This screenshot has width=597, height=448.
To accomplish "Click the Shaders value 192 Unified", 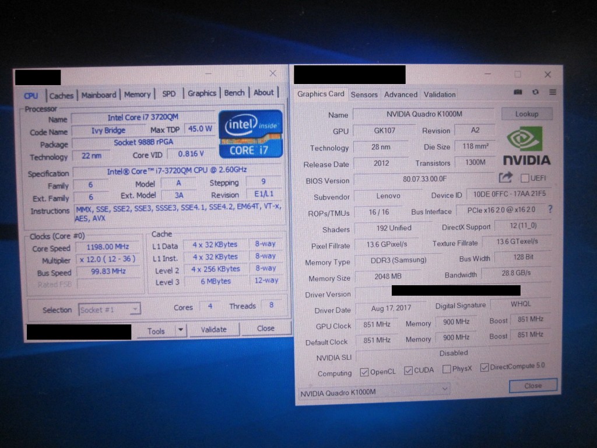I will tap(394, 228).
